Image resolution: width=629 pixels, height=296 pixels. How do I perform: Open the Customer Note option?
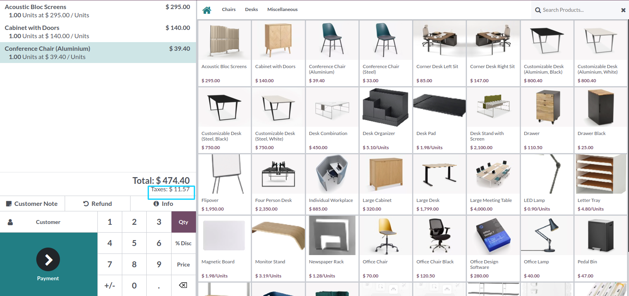pos(32,203)
